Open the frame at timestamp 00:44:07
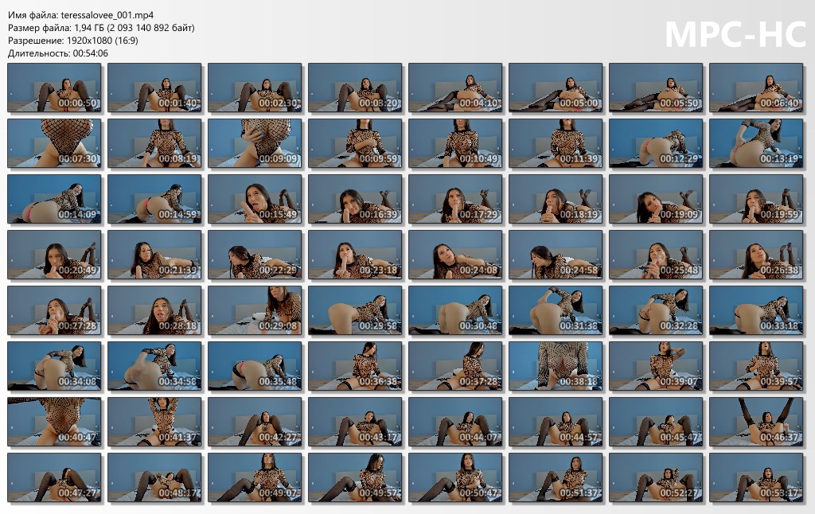815x514 pixels. [x=455, y=422]
